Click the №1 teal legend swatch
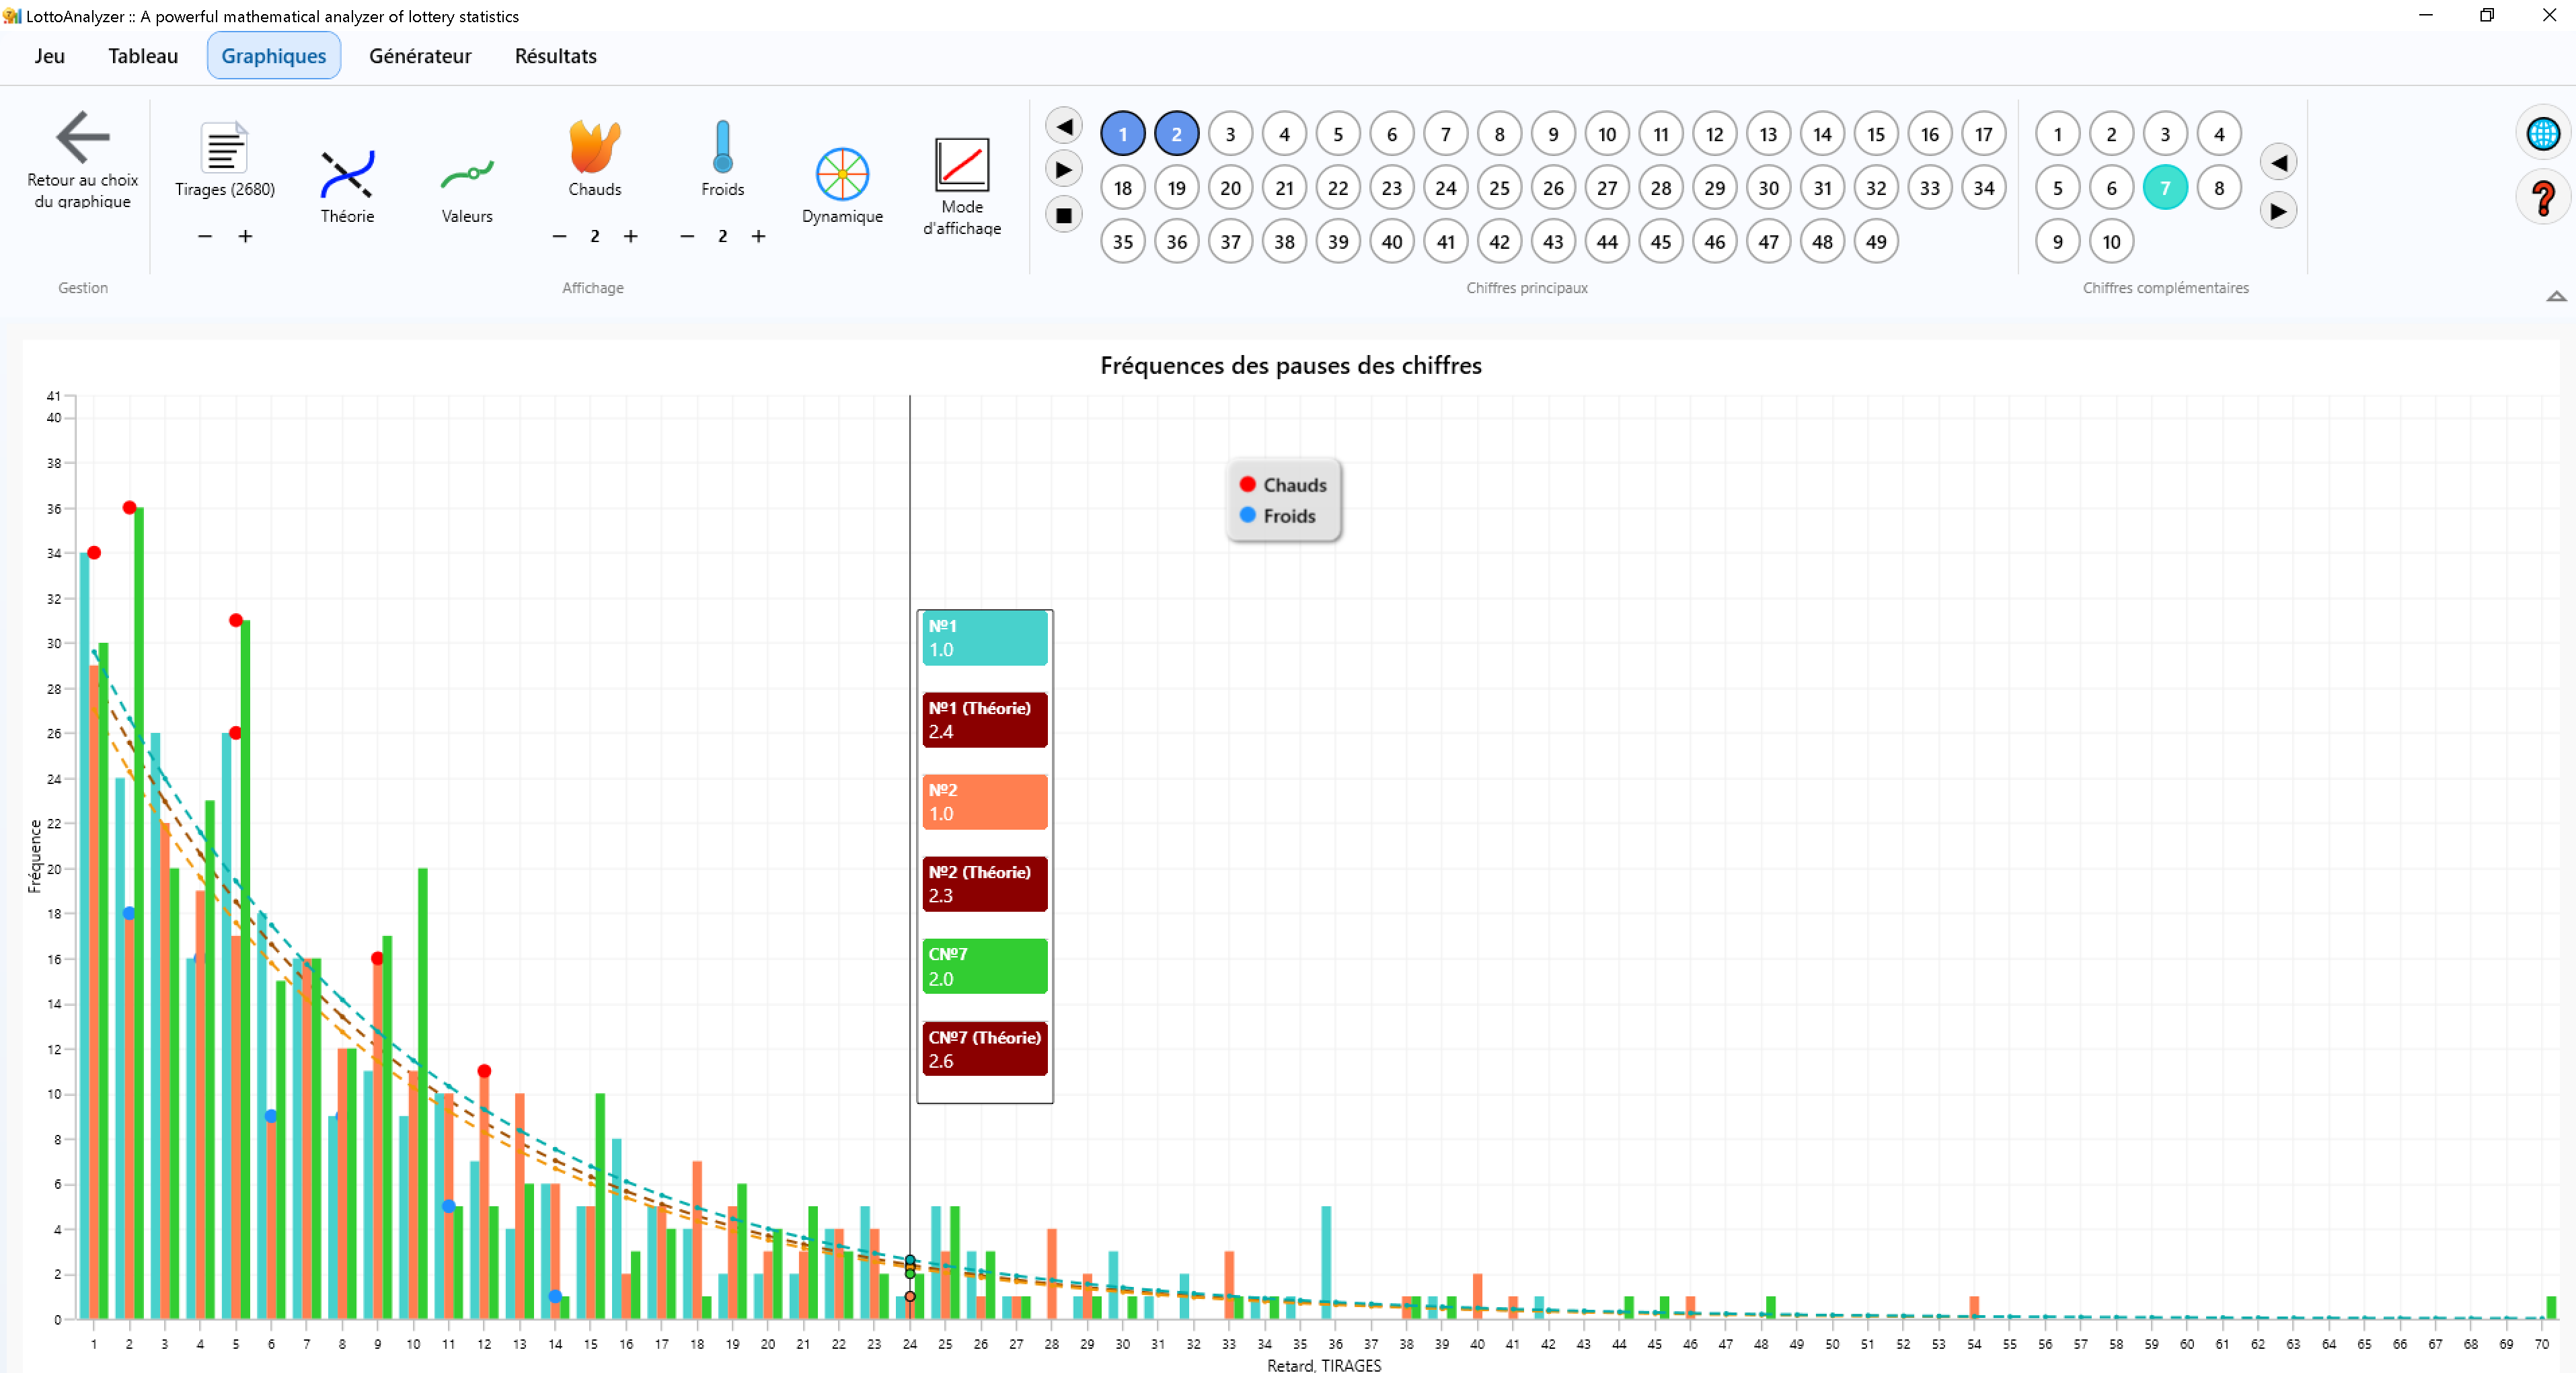2576x1373 pixels. click(984, 638)
